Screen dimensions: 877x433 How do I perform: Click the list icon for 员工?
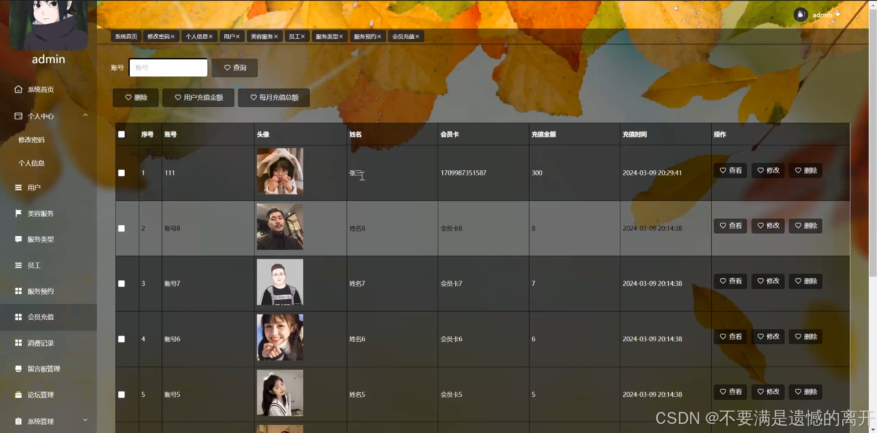coord(18,265)
